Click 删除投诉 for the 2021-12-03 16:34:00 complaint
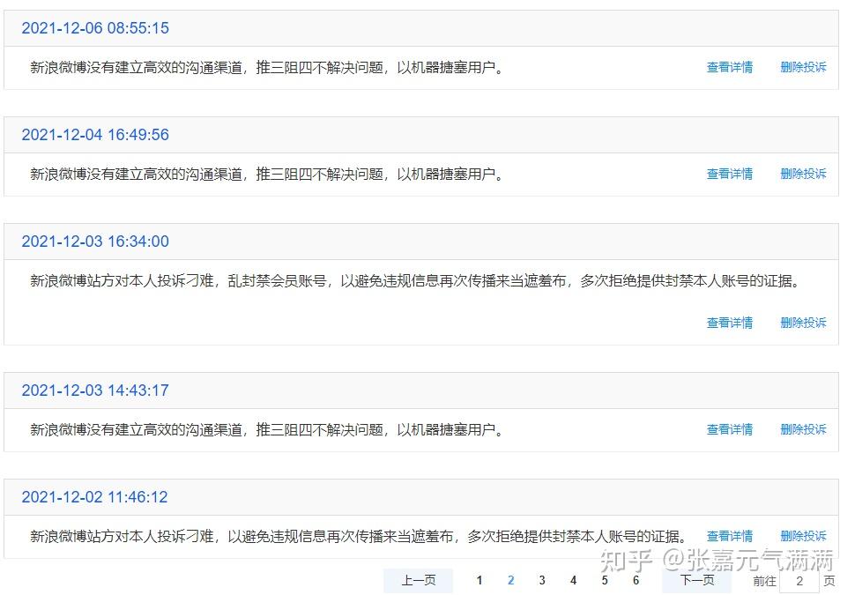Screen dimensions: 855x595 tap(803, 323)
